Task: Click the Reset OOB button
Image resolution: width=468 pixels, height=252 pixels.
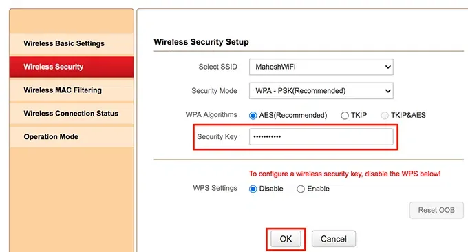Action: (436, 210)
